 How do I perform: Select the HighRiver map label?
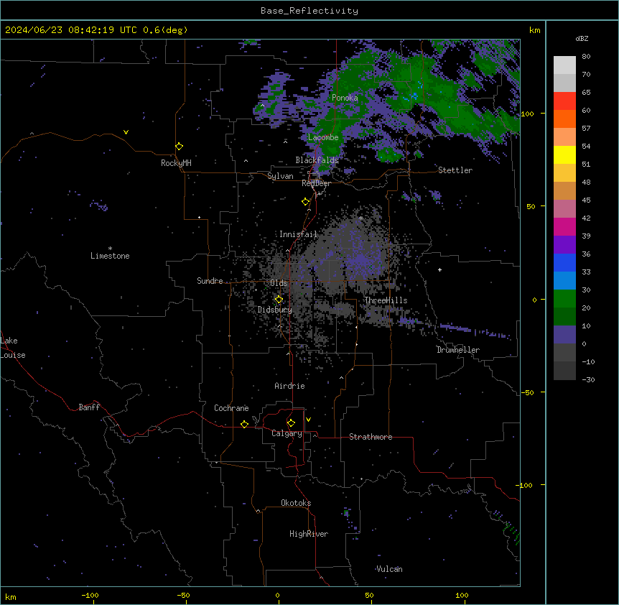[309, 534]
